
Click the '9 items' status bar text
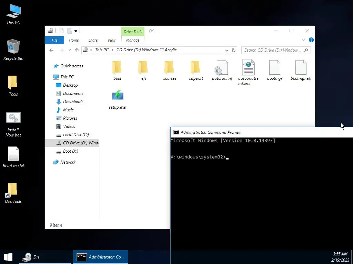pos(56,225)
